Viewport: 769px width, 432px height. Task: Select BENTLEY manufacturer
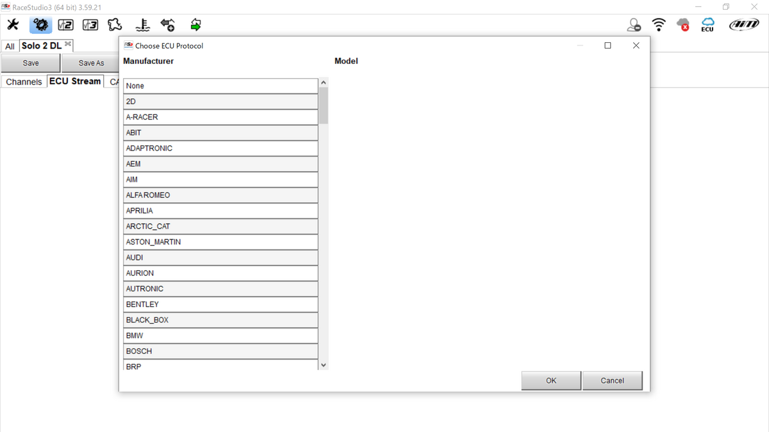click(x=220, y=305)
